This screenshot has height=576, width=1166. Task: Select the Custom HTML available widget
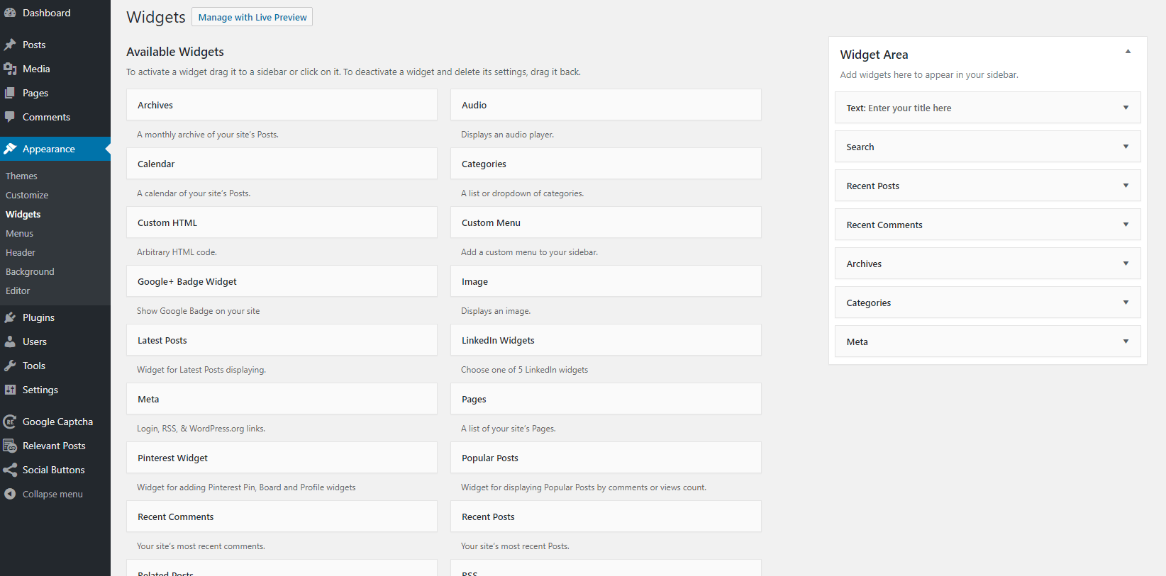click(x=282, y=222)
